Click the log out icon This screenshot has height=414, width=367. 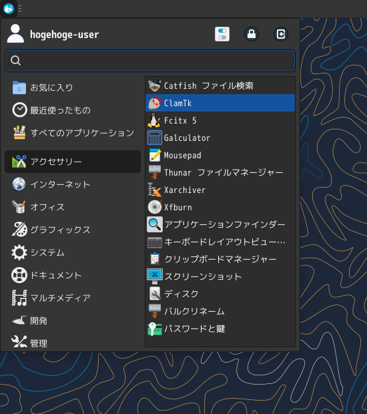281,34
